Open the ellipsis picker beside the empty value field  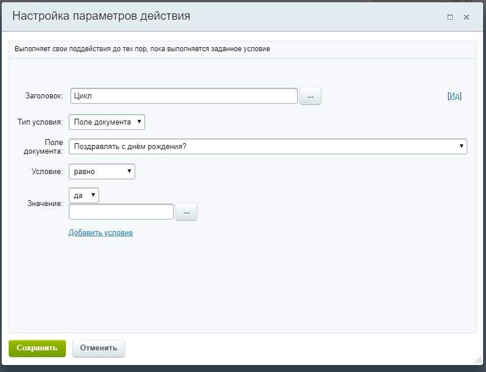pyautogui.click(x=186, y=212)
